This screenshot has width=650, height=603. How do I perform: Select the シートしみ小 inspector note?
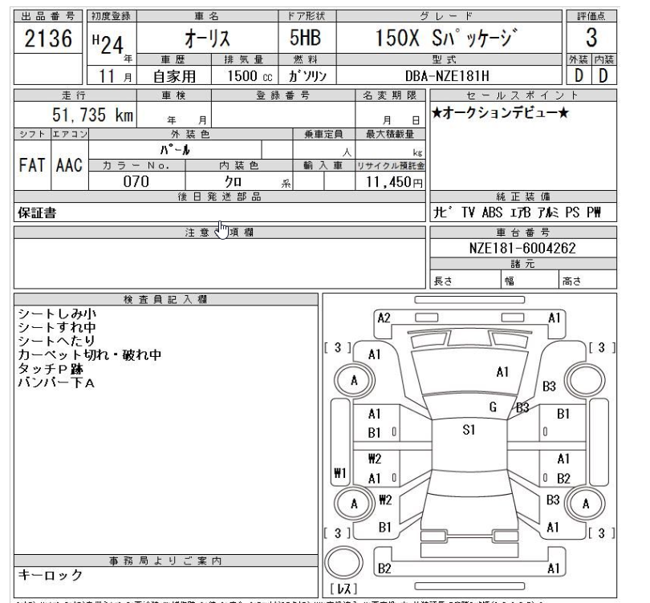click(55, 314)
